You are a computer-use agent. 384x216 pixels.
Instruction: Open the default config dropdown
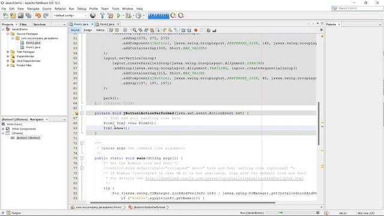tap(70, 16)
